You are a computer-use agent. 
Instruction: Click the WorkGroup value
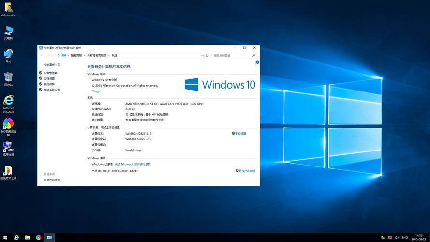click(x=133, y=151)
